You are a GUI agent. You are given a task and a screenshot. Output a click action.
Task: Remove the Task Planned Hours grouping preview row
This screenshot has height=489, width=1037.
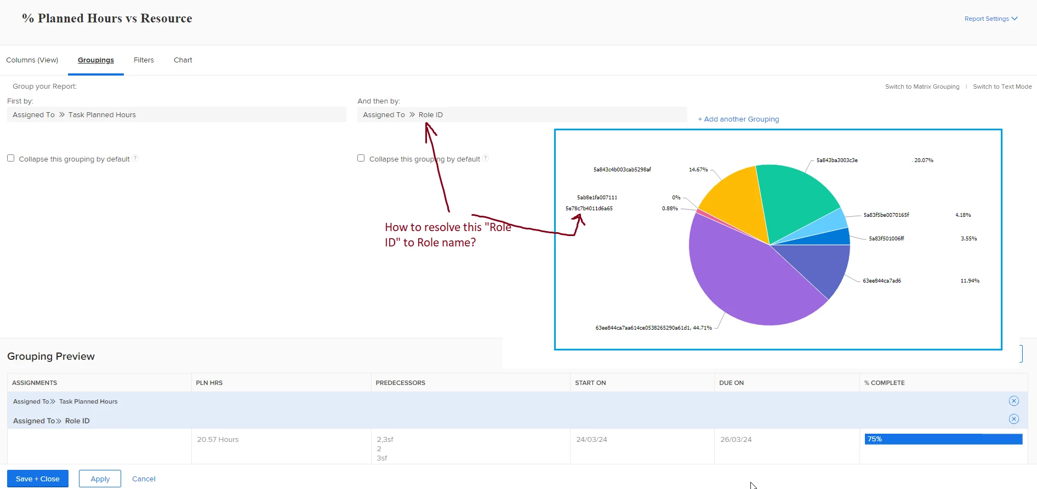tap(1013, 401)
